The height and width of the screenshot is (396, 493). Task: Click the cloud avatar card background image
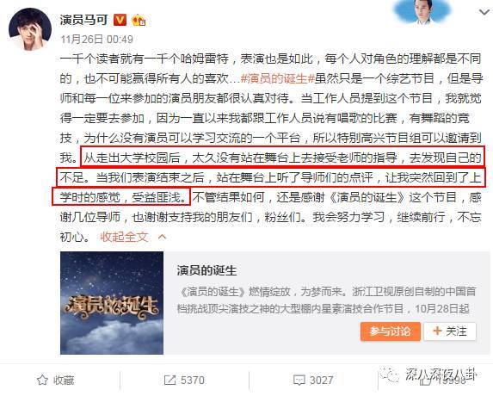[x=423, y=12]
